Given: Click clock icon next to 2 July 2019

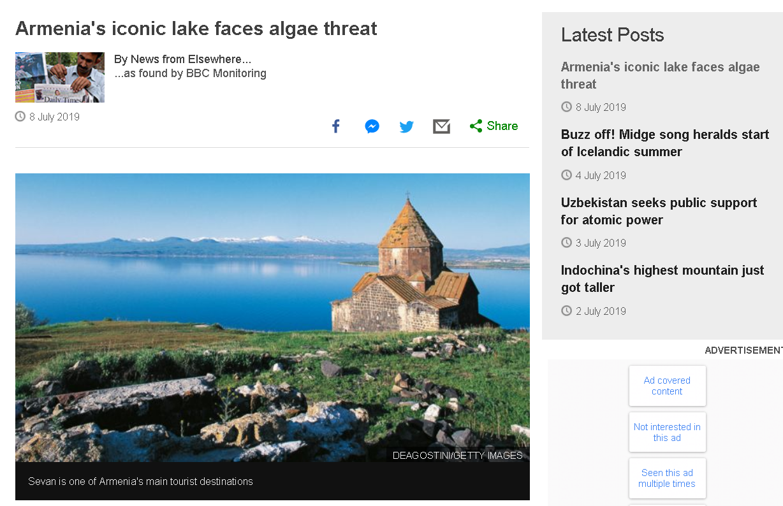Looking at the screenshot, I should (566, 311).
